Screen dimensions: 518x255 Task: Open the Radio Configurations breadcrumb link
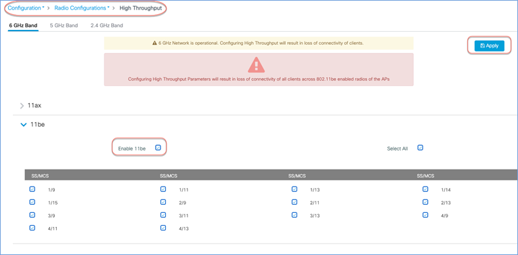(x=82, y=8)
